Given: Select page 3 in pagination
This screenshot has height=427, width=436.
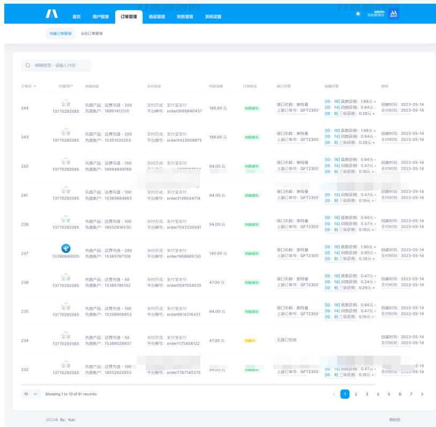Looking at the screenshot, I should pos(367,394).
